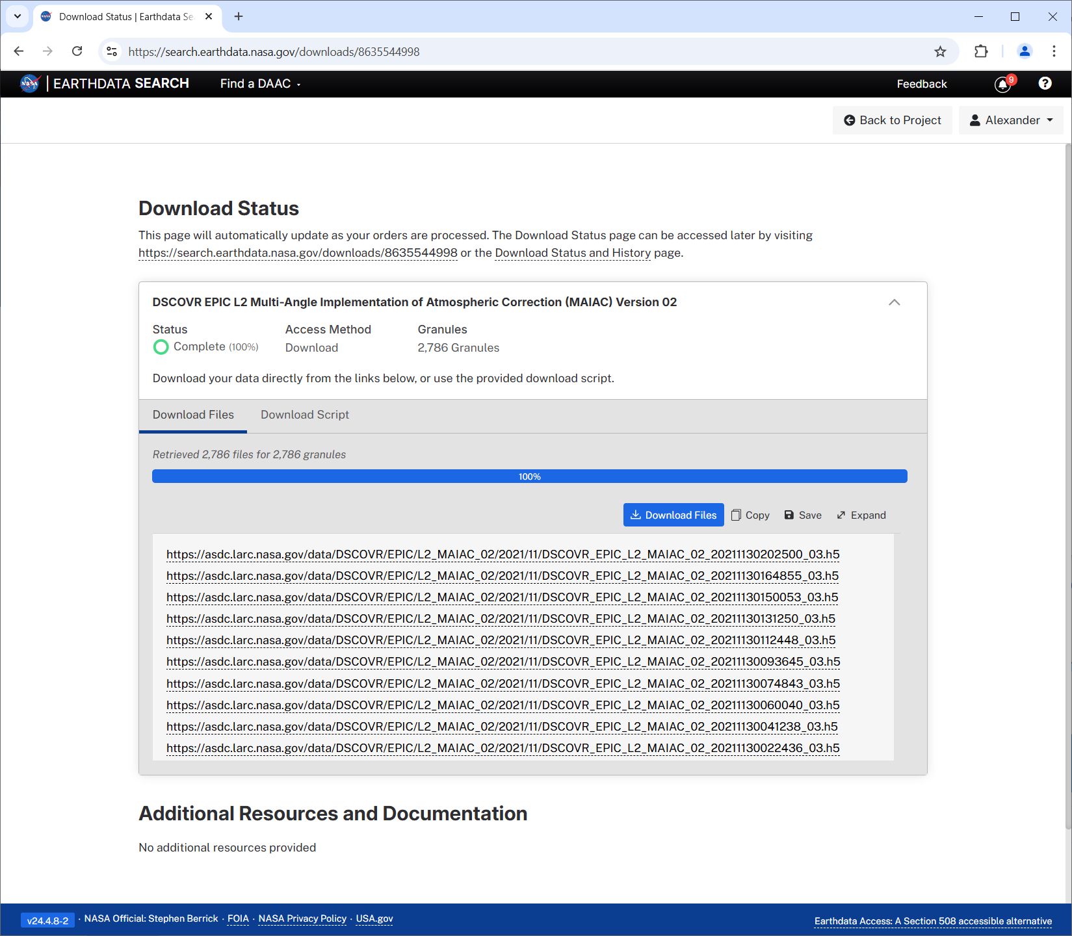The width and height of the screenshot is (1072, 936).
Task: Click the blue Download Files button
Action: (673, 515)
